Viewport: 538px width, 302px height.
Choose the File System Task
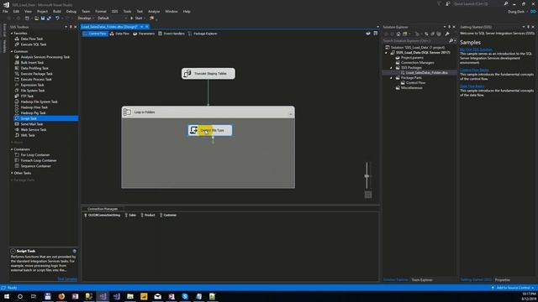pos(33,91)
